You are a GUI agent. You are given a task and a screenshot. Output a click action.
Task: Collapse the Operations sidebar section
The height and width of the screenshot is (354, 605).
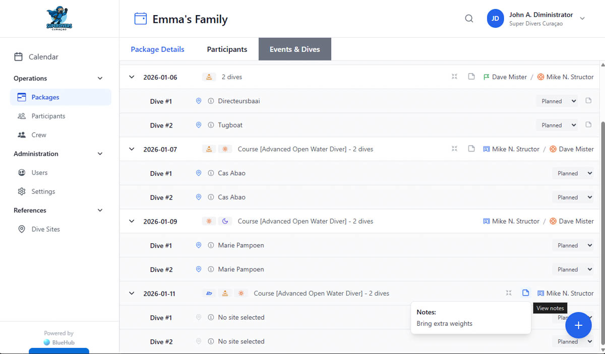point(100,79)
